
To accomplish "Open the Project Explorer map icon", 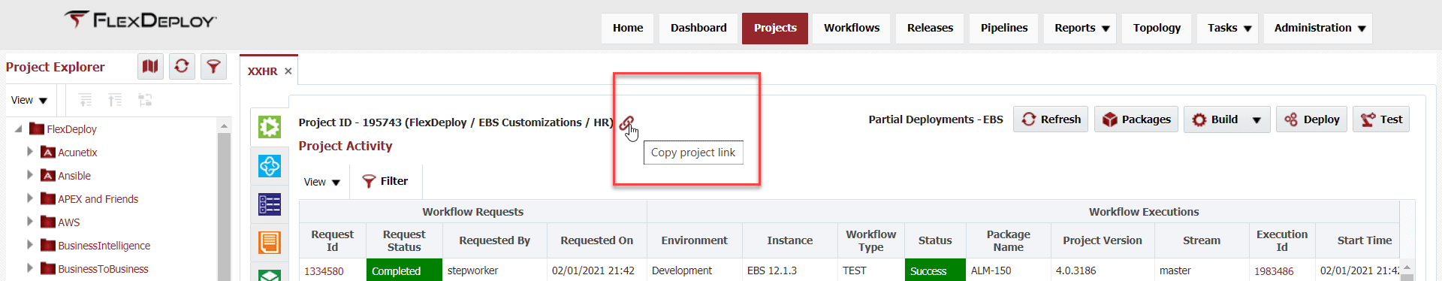I will click(x=150, y=66).
